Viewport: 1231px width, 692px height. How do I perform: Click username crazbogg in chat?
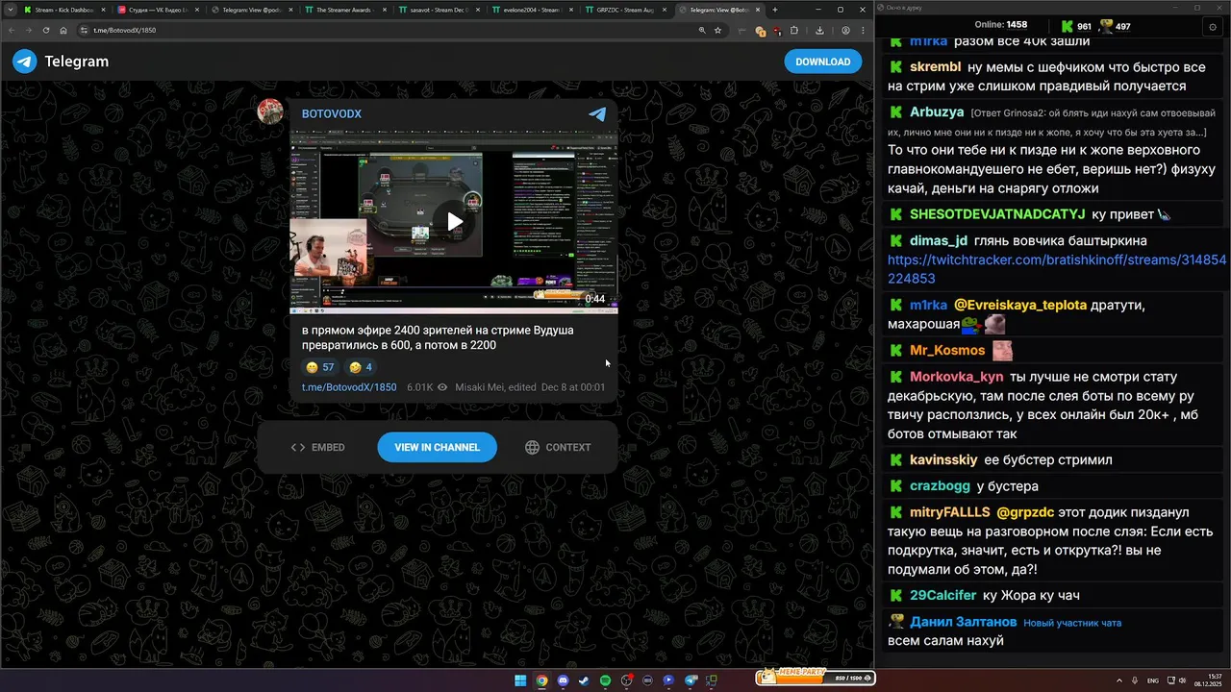pos(940,486)
